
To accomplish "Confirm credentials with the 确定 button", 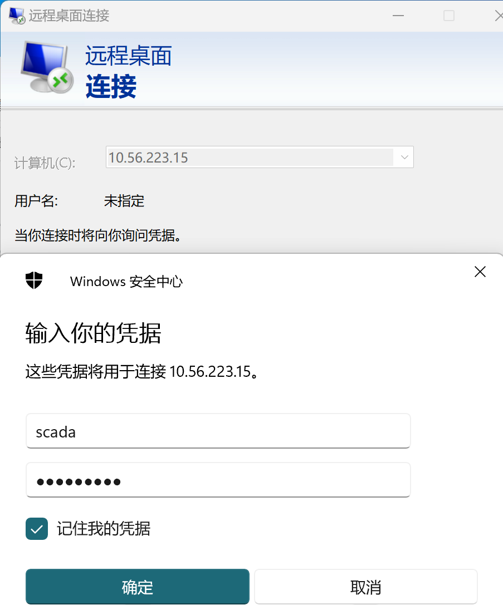I will coord(138,587).
